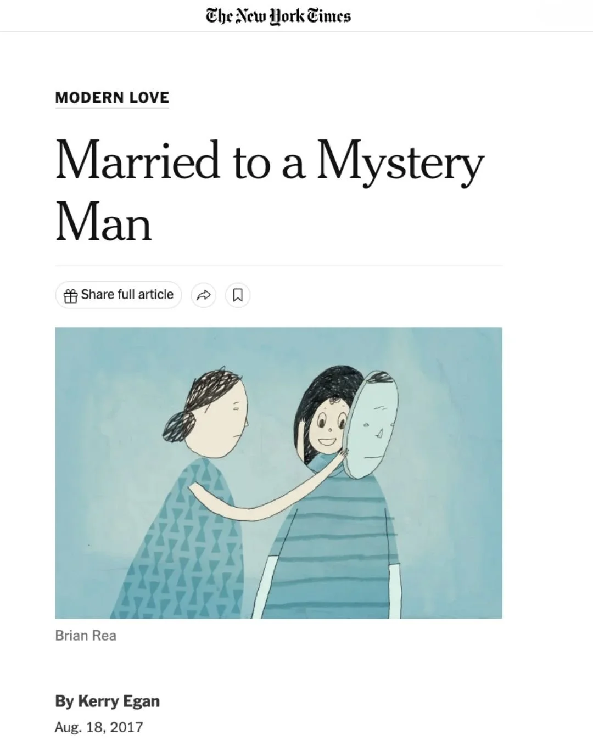Viewport: 593px width, 741px height.
Task: Open share options via curved arrow icon
Action: tap(204, 295)
